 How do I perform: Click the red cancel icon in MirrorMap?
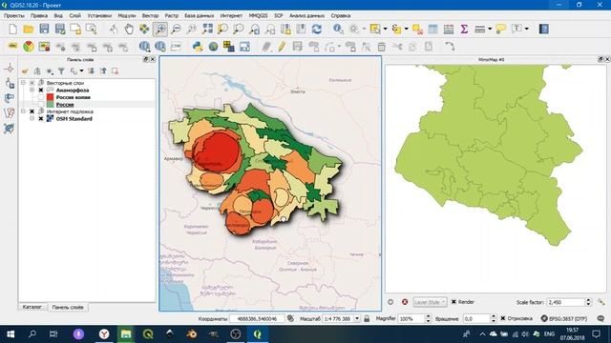click(x=405, y=302)
